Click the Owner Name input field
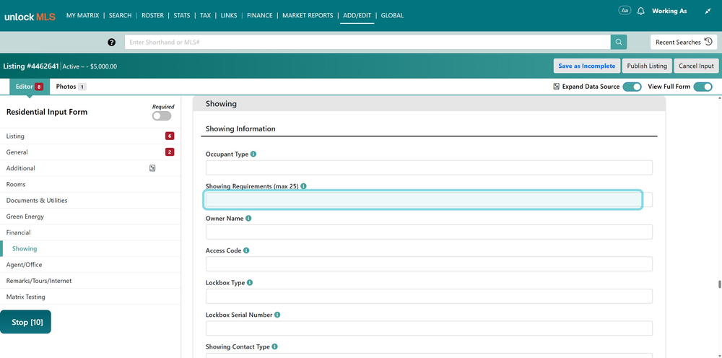The width and height of the screenshot is (722, 358). 429,232
